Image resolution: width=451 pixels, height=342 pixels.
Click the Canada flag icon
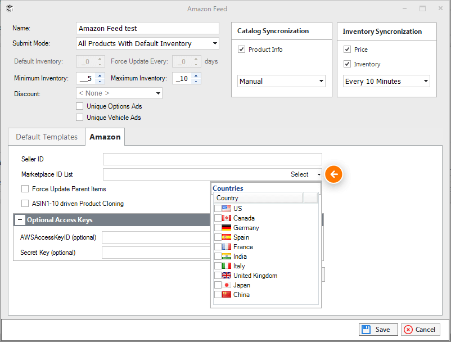point(227,218)
